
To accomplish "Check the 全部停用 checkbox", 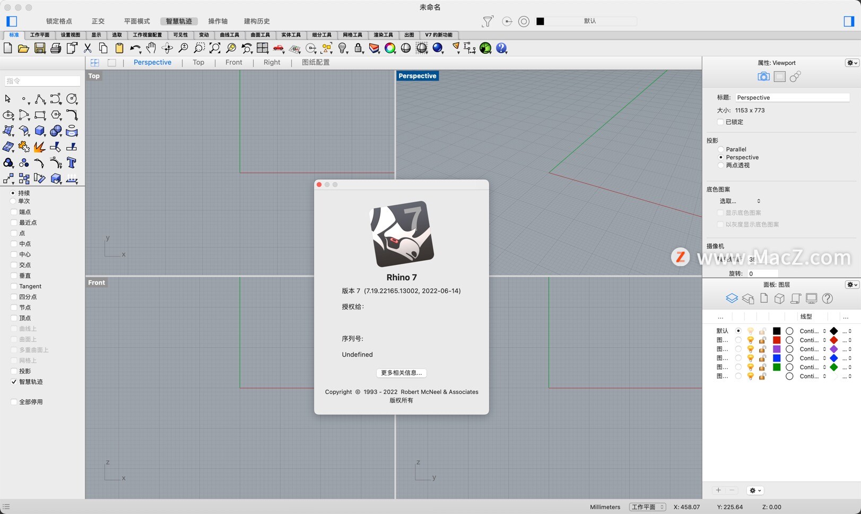I will tap(14, 402).
